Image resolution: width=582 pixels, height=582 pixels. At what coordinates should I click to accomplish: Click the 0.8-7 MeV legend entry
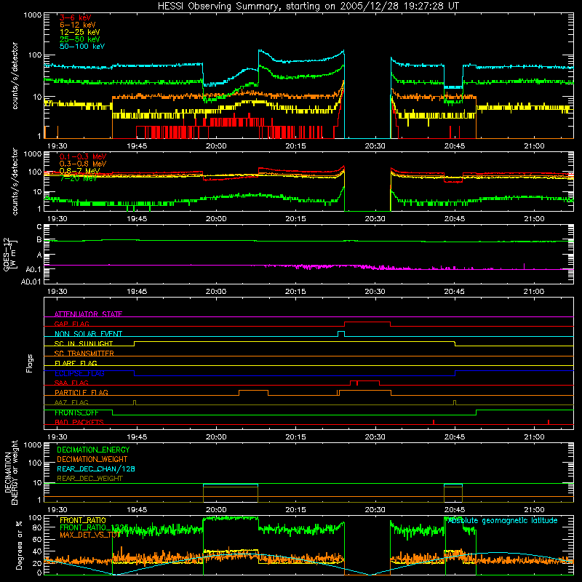click(x=80, y=171)
